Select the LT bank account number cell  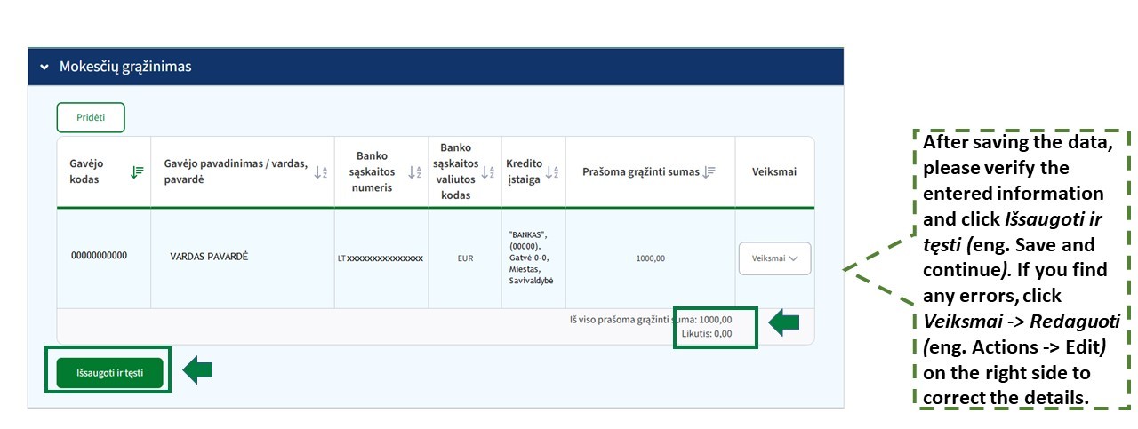[380, 258]
